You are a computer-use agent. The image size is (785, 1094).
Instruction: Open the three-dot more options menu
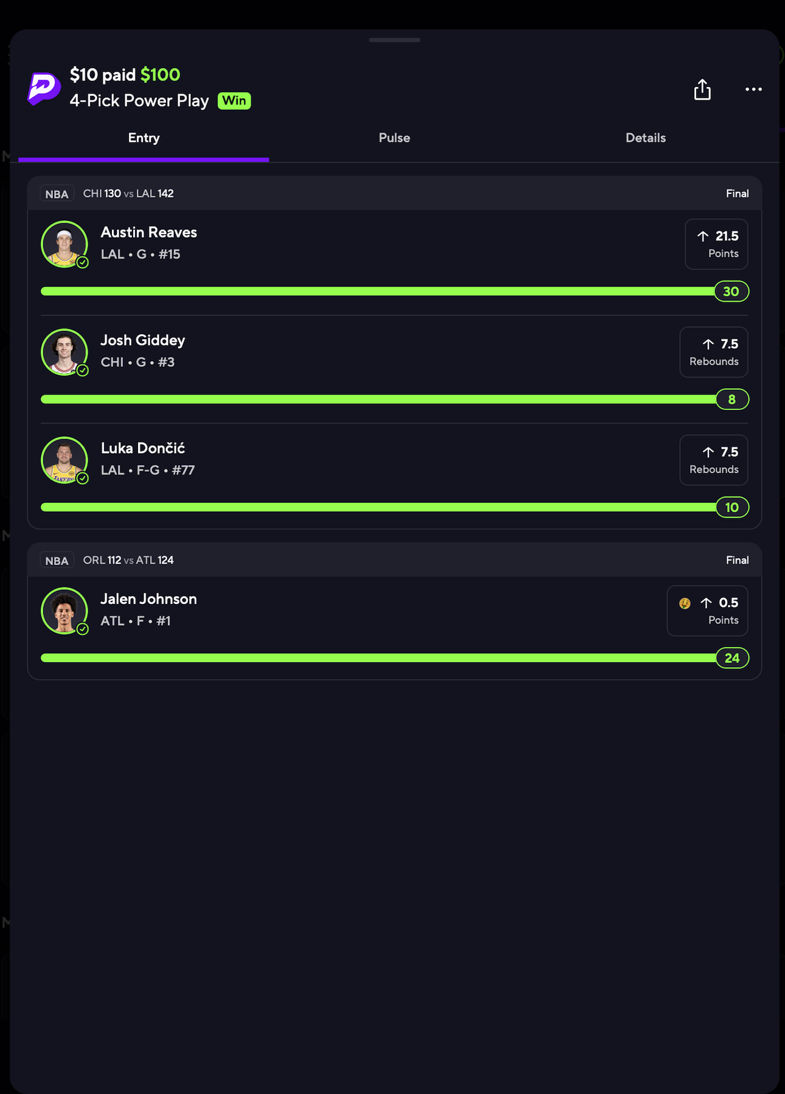tap(753, 89)
